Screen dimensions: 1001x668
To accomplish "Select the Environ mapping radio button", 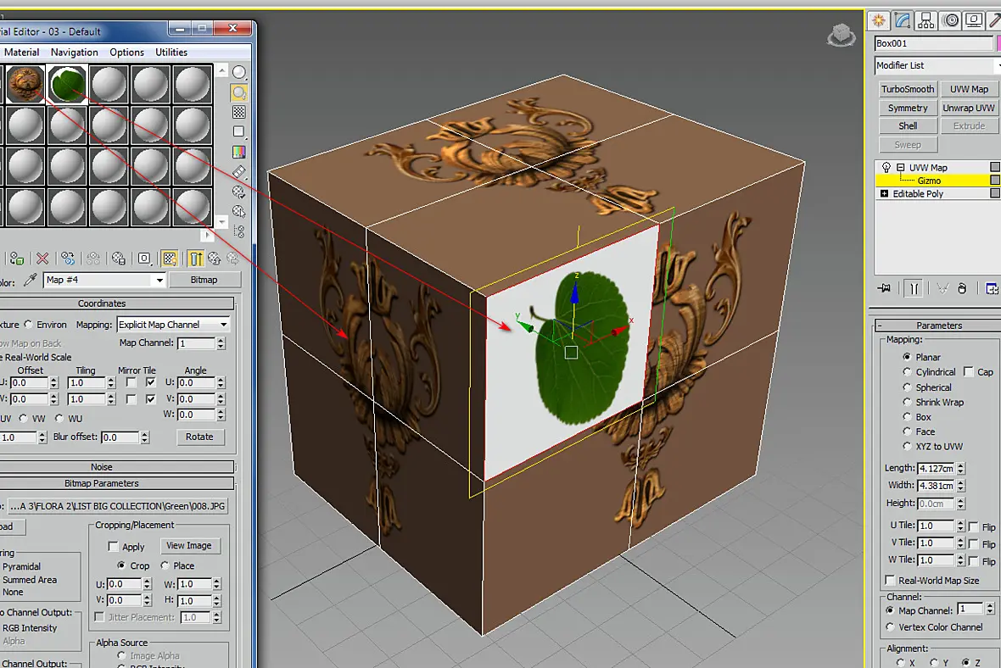I will [x=29, y=324].
